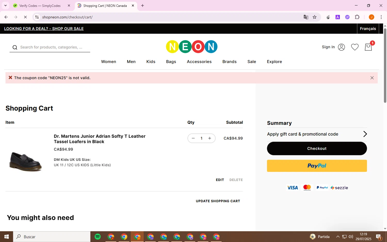Click the NEON logo
Screen dimensions: 387x242
(x=192, y=47)
